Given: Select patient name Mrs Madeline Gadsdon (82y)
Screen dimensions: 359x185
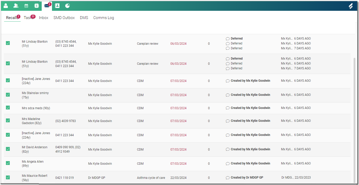Looking at the screenshot, I should coord(32,121).
